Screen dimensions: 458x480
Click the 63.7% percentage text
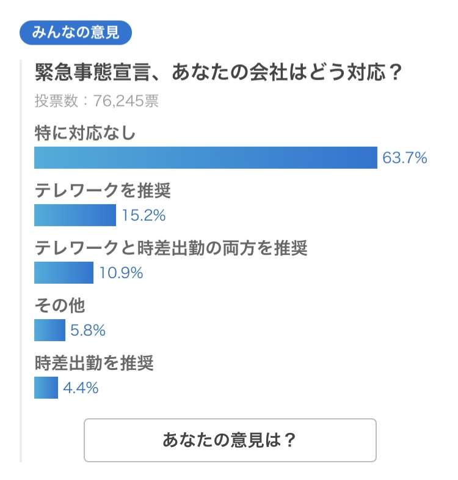pyautogui.click(x=404, y=158)
